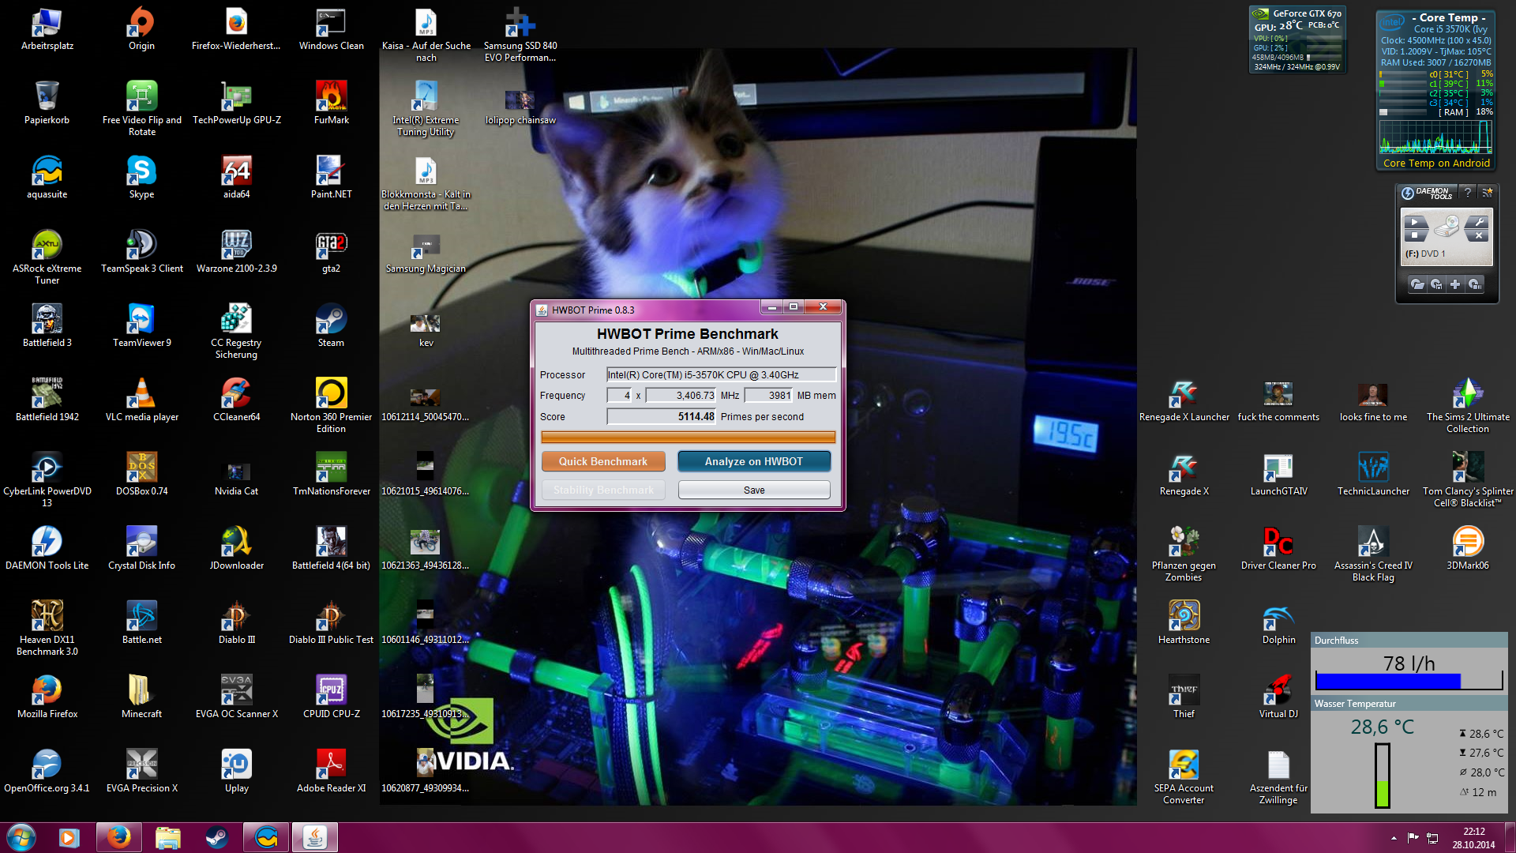Open CPUID CPU-Z shortcut
1516x853 pixels.
pos(331,697)
